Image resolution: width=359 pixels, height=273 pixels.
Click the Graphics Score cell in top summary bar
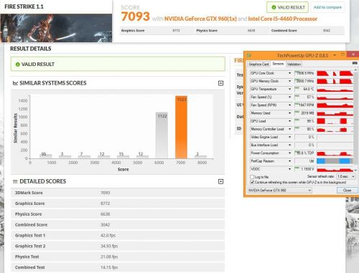pyautogui.click(x=157, y=31)
